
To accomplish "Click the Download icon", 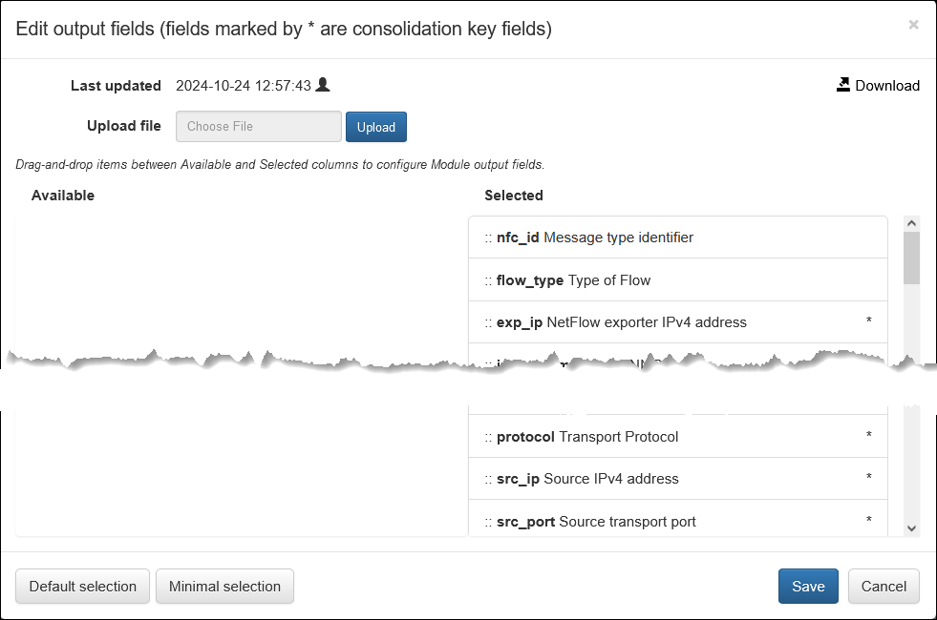I will click(x=843, y=85).
